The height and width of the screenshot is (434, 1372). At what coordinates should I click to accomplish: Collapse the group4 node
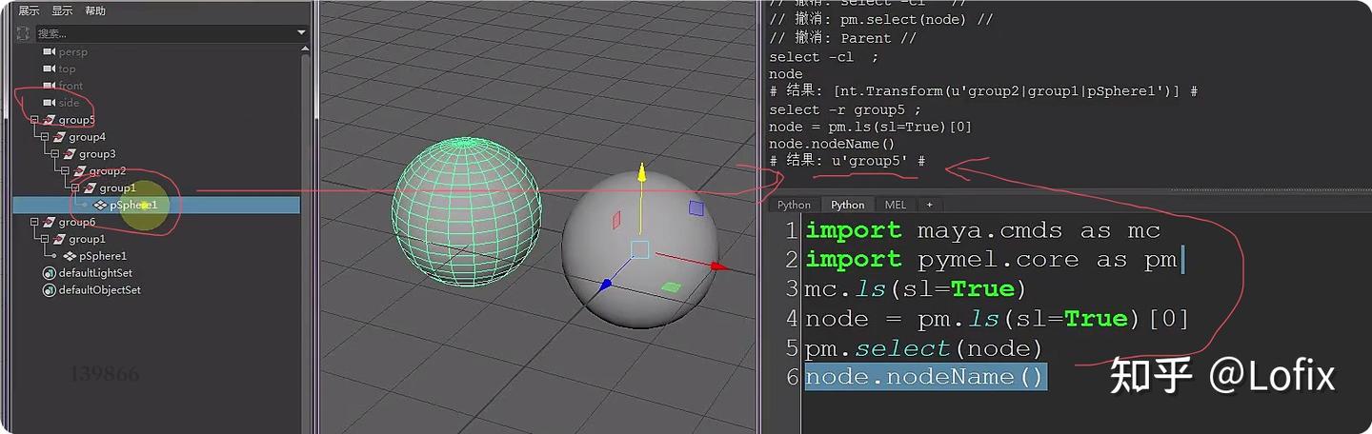click(45, 137)
